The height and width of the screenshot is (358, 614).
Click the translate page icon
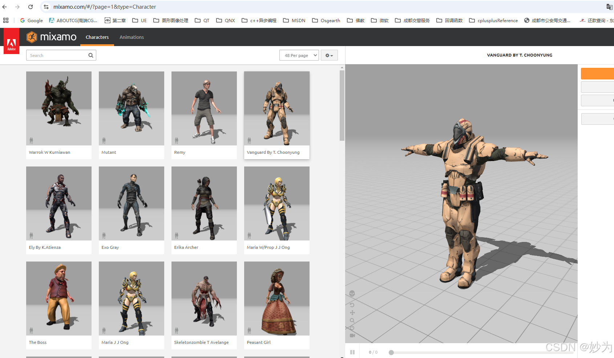click(x=609, y=7)
